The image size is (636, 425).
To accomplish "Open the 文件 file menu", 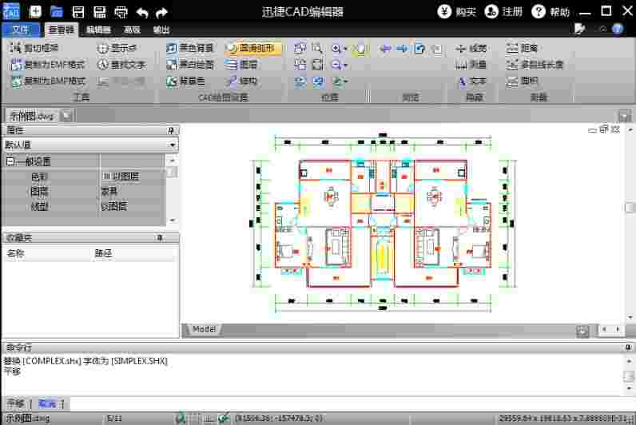I will (21, 30).
